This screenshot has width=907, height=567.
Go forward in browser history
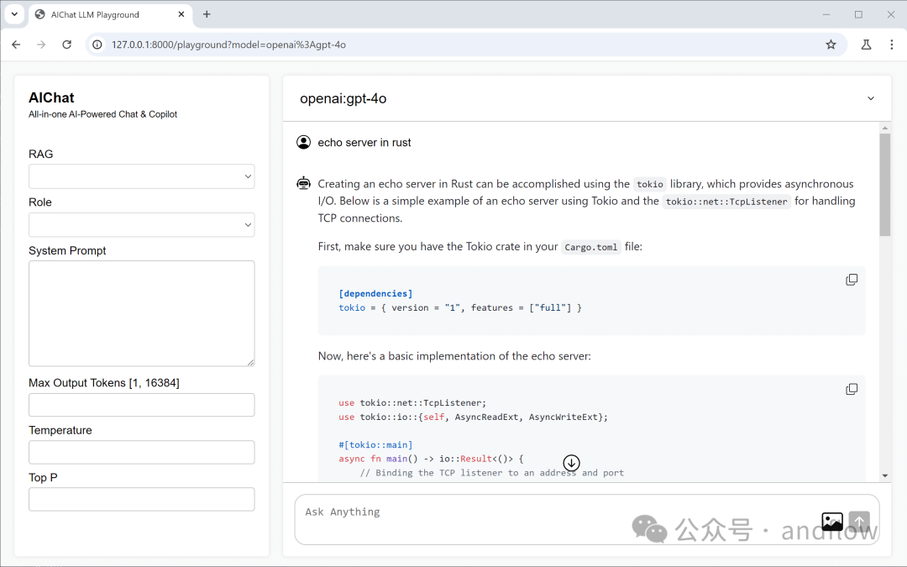(41, 45)
